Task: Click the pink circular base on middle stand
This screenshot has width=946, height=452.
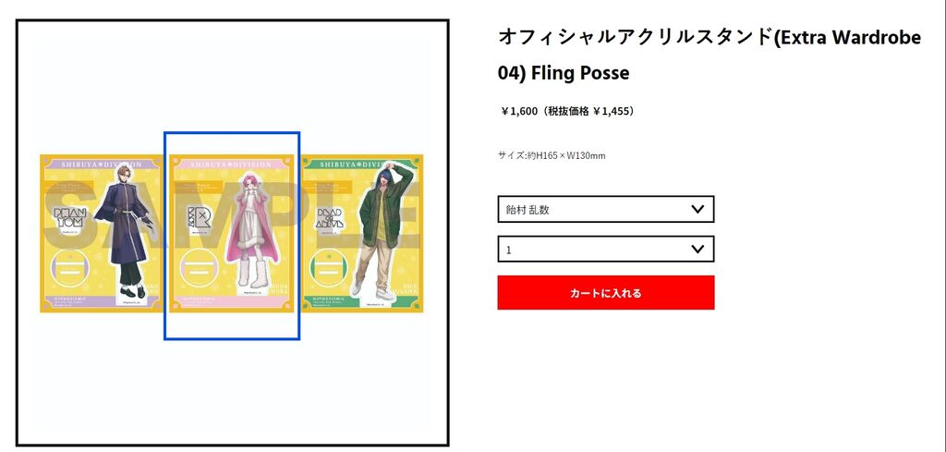Action: [x=200, y=270]
